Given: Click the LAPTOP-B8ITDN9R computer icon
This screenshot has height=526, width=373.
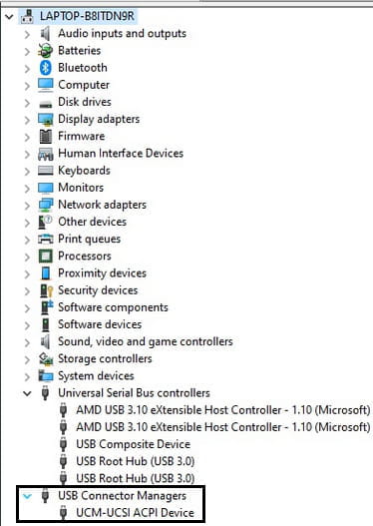Looking at the screenshot, I should pyautogui.click(x=27, y=16).
